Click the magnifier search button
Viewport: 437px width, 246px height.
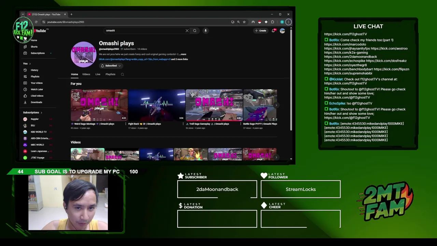pyautogui.click(x=195, y=31)
